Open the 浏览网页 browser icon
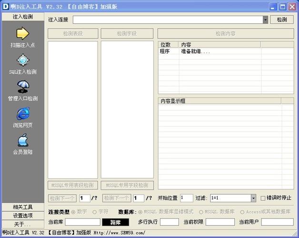 pyautogui.click(x=23, y=114)
